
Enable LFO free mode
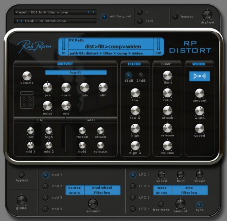(161, 204)
